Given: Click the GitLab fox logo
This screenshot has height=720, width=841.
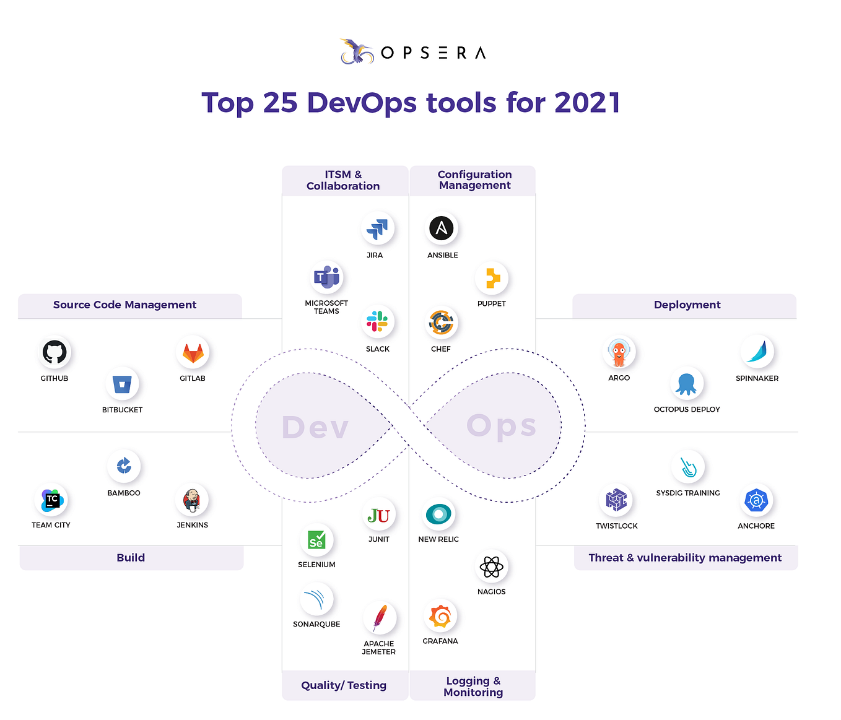Looking at the screenshot, I should (x=193, y=351).
